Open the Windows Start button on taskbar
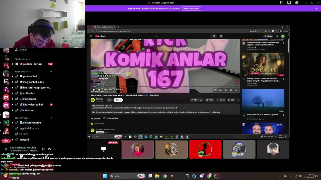The width and height of the screenshot is (321, 180). (105, 176)
